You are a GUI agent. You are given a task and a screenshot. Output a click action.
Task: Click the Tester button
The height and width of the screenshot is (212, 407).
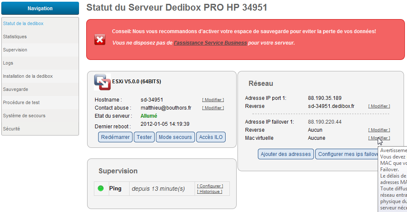click(144, 137)
